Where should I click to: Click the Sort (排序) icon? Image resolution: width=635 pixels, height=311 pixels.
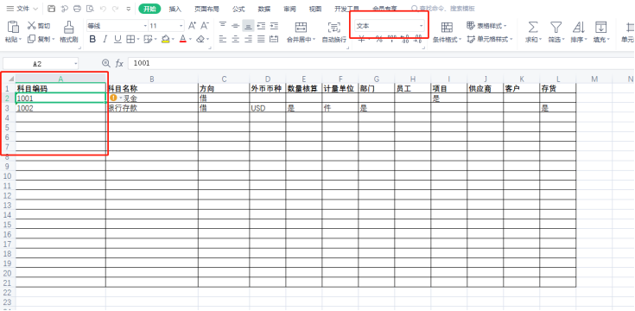coord(578,28)
